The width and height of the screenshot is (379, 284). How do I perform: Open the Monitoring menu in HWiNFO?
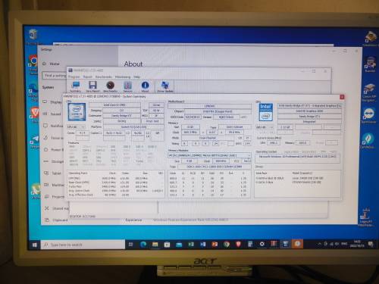123,76
